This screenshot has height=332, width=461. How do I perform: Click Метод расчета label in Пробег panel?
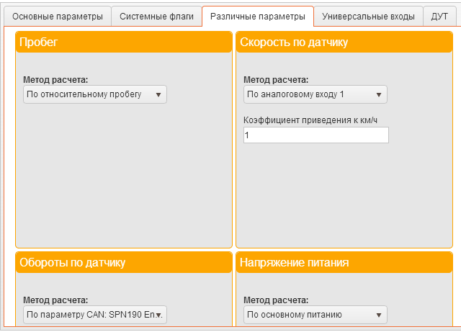coord(55,80)
